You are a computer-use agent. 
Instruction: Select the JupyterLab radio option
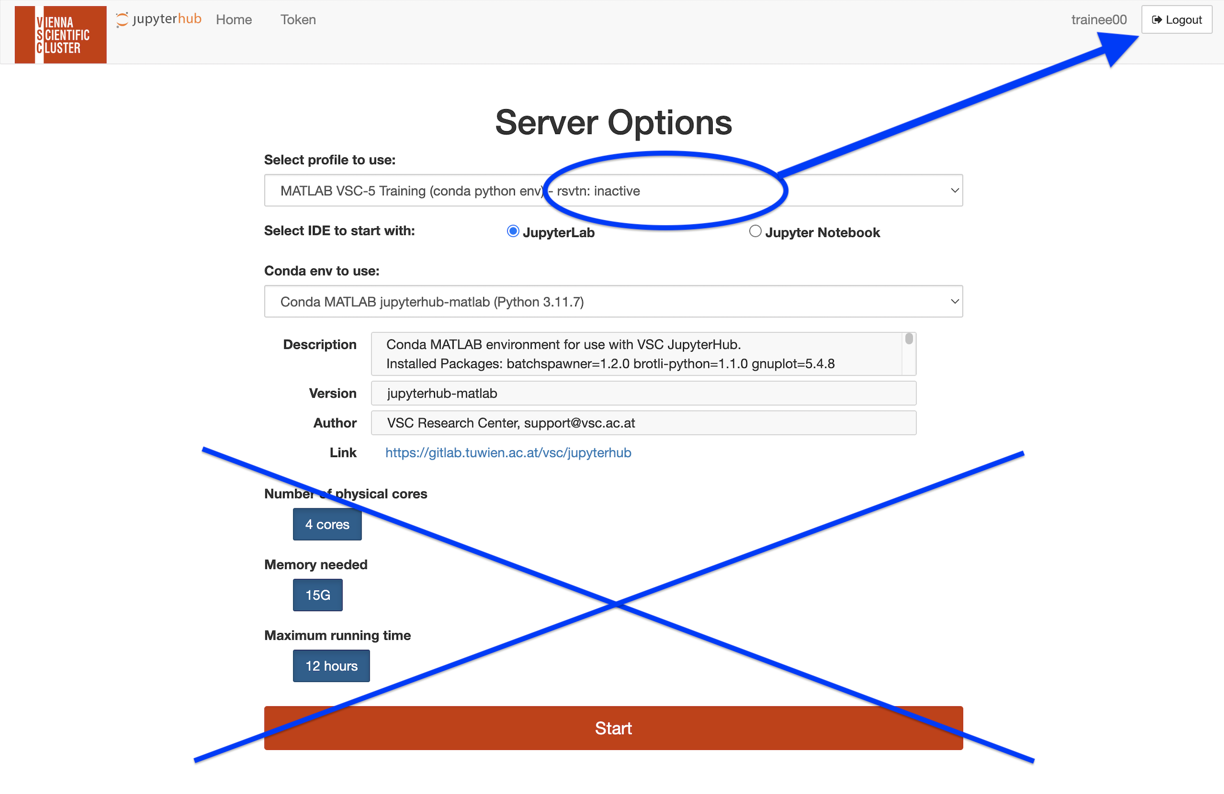pos(512,231)
